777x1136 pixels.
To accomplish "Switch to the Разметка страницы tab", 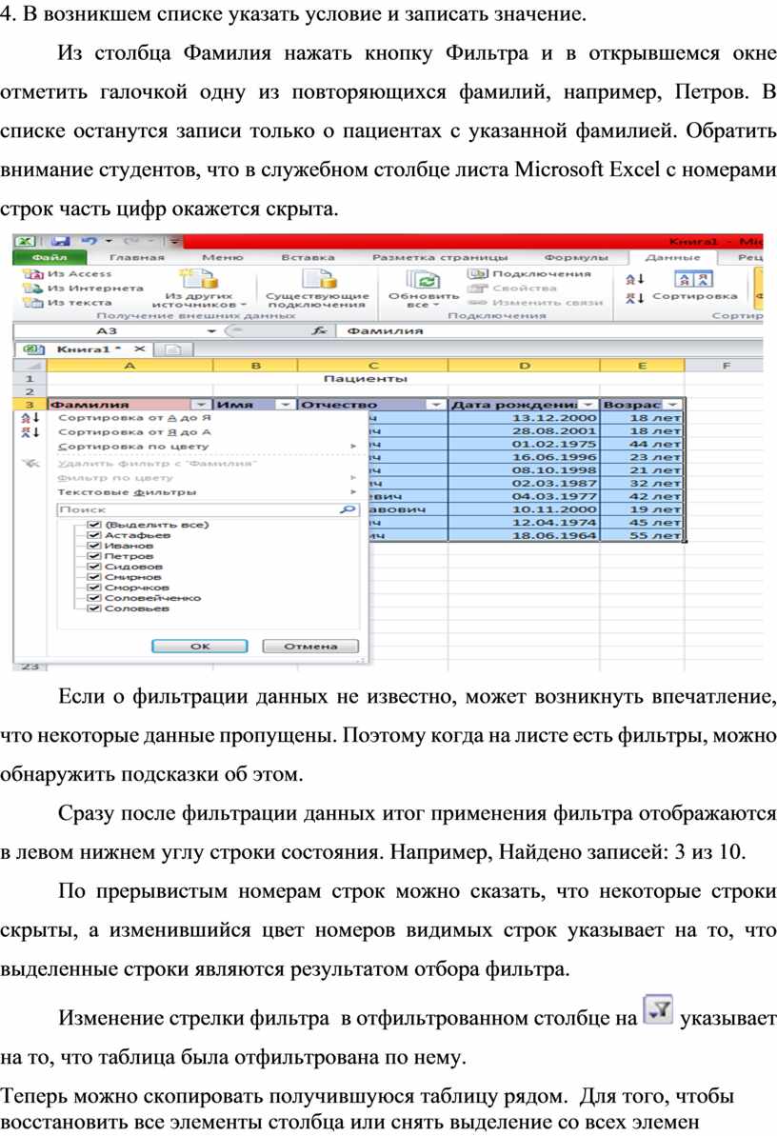I will pyautogui.click(x=440, y=257).
